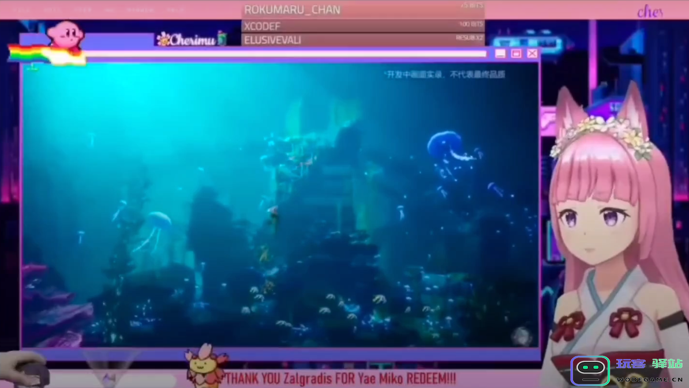The height and width of the screenshot is (388, 689).
Task: Close the pink-framed game window
Action: [x=532, y=54]
